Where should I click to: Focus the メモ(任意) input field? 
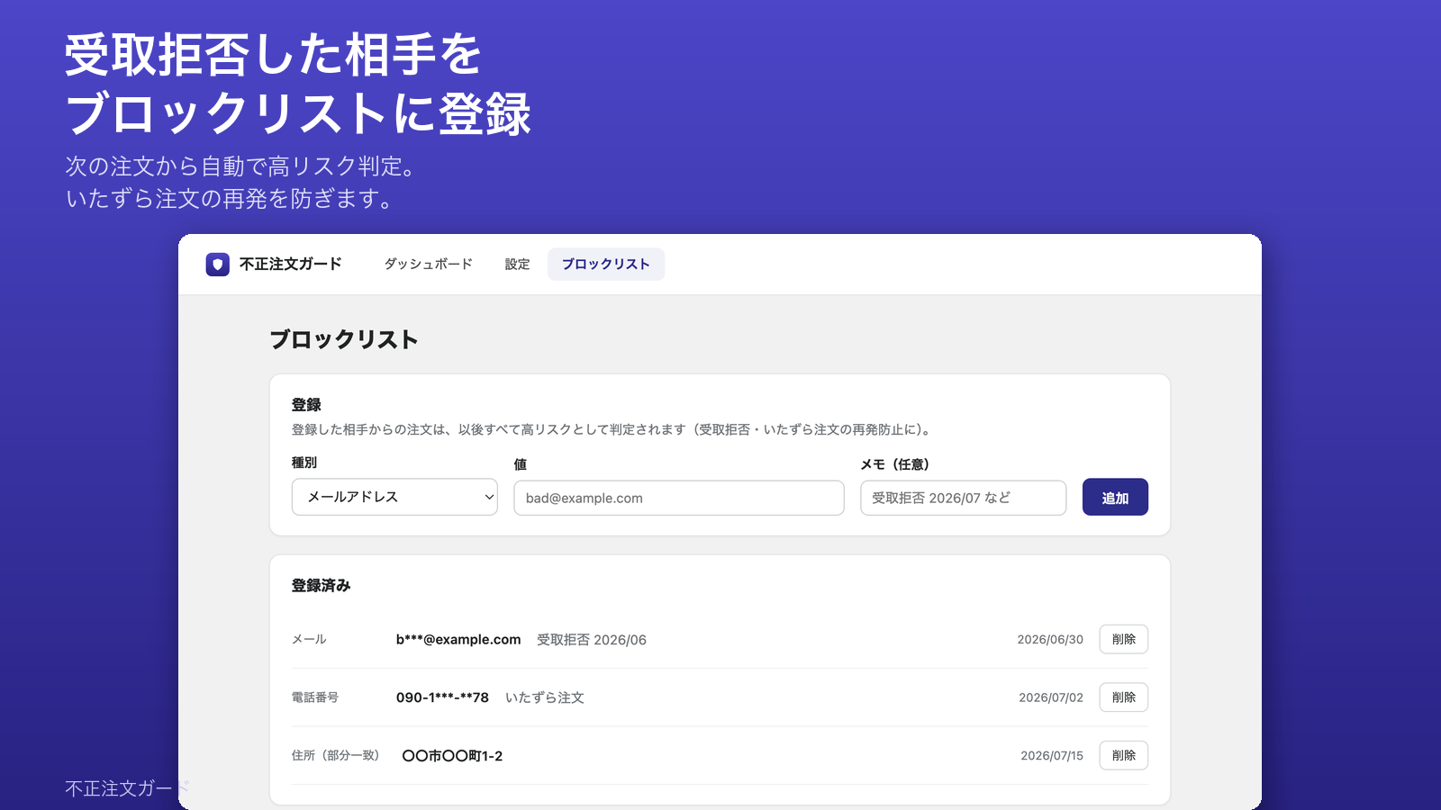tap(963, 498)
